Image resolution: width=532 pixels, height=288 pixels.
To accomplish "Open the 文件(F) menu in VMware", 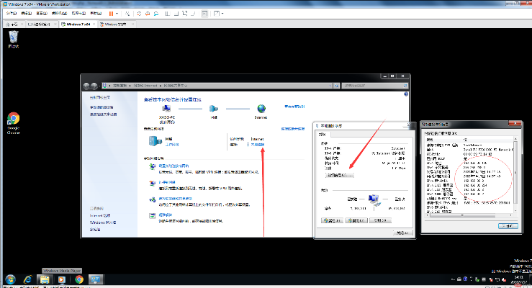I will pyautogui.click(x=12, y=14).
